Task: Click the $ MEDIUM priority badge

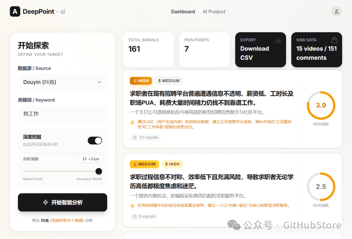Action: click(x=169, y=81)
